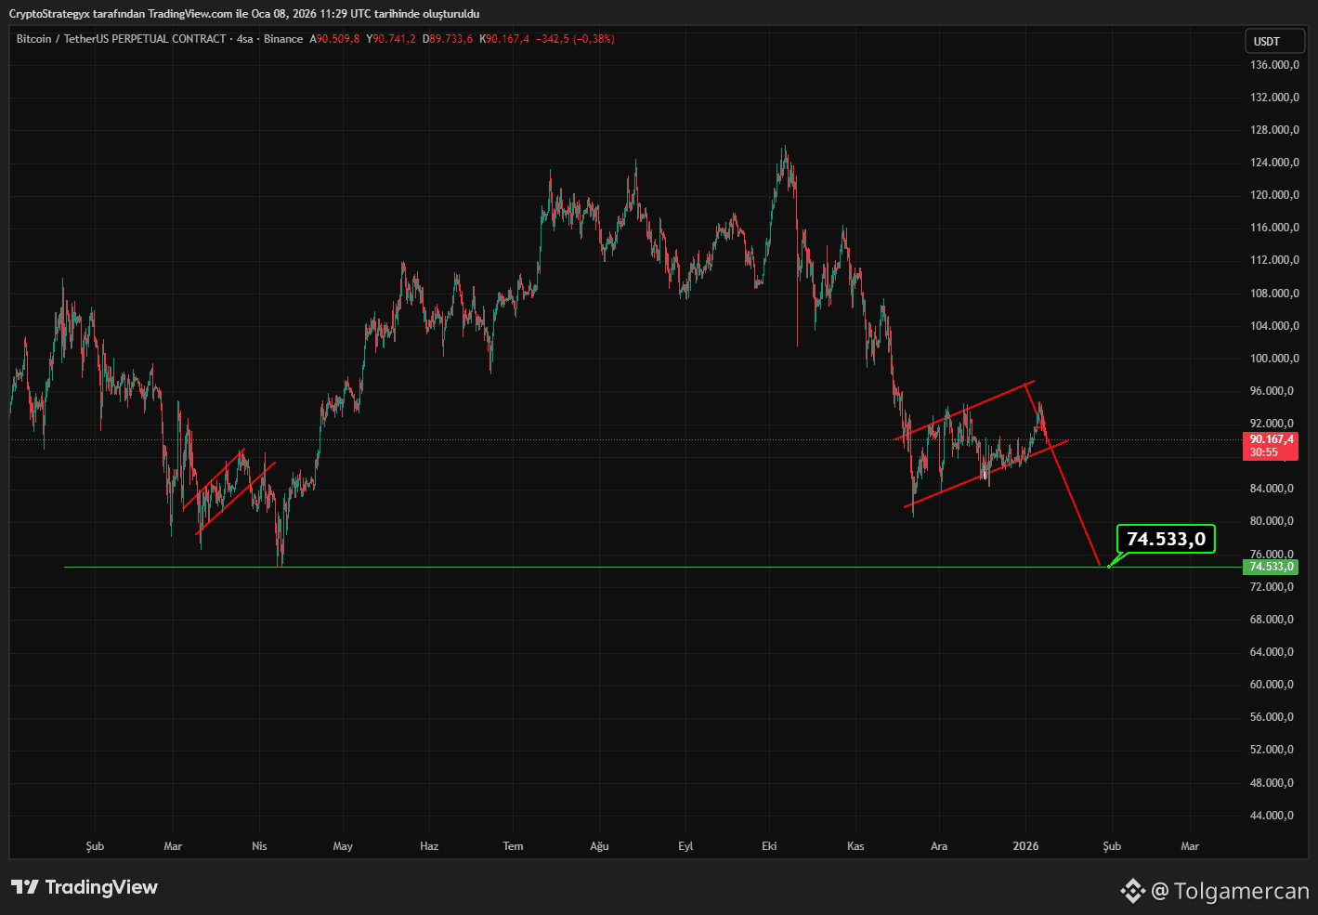Click the Bitcoin / TetherUS PERPETUAL CONTRACT title
Image resolution: width=1318 pixels, height=915 pixels.
pos(121,39)
